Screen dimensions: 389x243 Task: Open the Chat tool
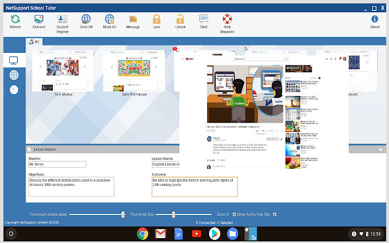coord(204,19)
